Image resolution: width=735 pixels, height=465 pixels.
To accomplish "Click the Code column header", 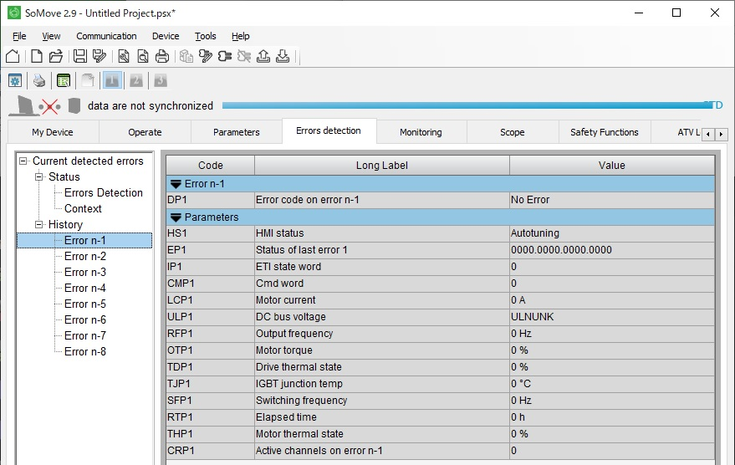I will pyautogui.click(x=211, y=166).
